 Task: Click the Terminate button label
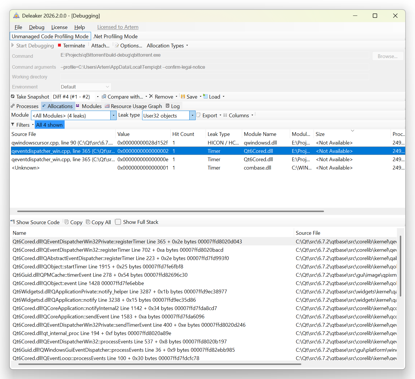(x=74, y=45)
